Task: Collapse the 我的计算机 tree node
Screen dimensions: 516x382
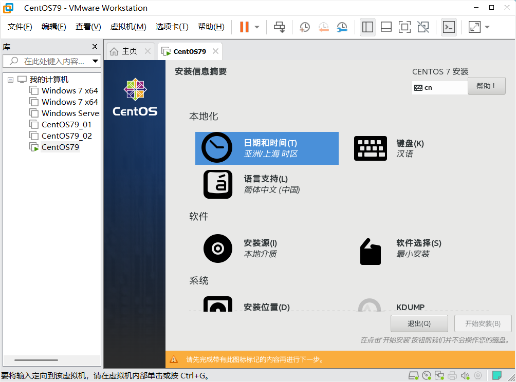Action: click(x=10, y=80)
